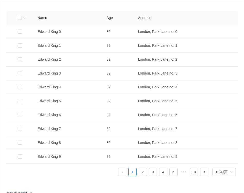Click the Address column header

[x=145, y=18]
